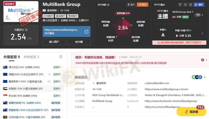The height and width of the screenshot is (119, 209).
Task: Open the 開曼群島 CIMA license row
Action: tap(33, 110)
